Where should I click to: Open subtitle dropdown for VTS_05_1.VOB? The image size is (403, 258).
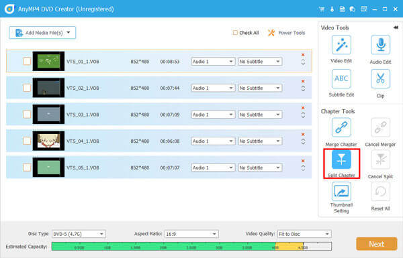pyautogui.click(x=260, y=168)
